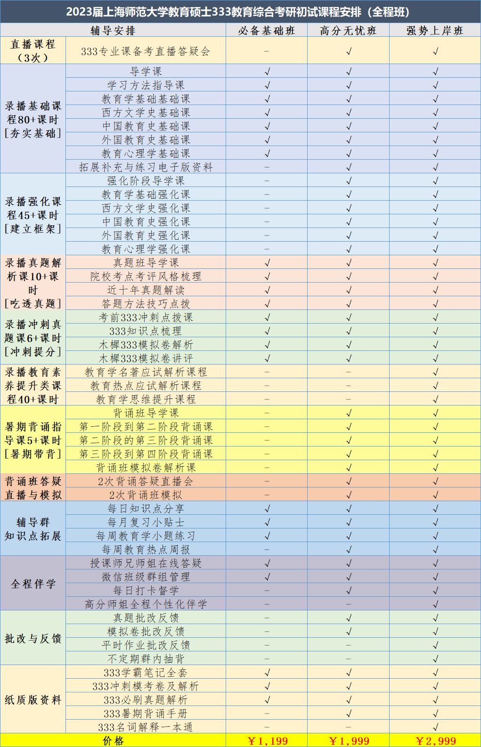Image resolution: width=481 pixels, height=747 pixels.
Task: Select '模拟卷批改反馈' cell
Action: point(146,632)
